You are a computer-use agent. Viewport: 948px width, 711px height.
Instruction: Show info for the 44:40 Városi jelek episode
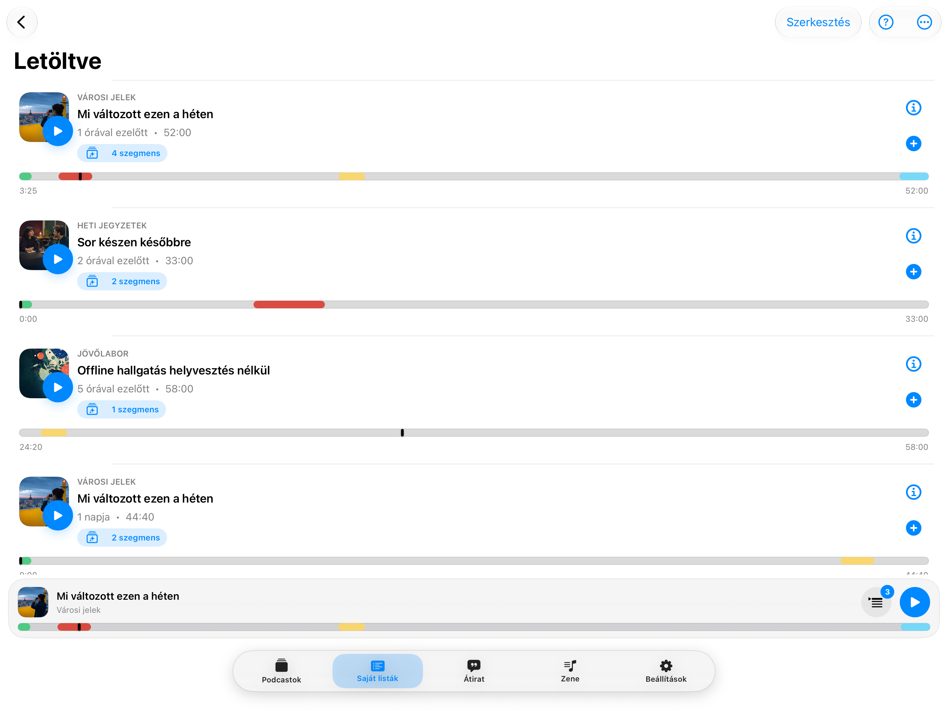913,492
